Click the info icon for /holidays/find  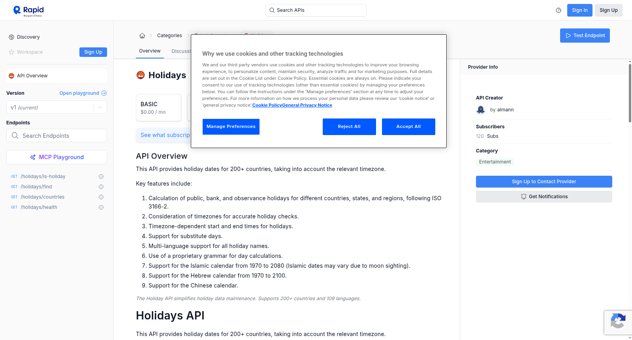(101, 187)
